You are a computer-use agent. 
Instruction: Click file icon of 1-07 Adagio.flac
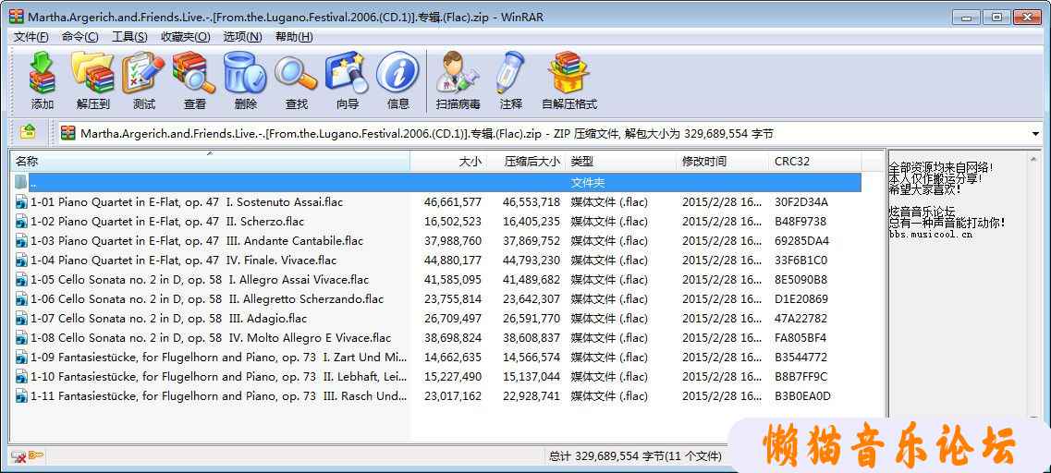(x=21, y=318)
